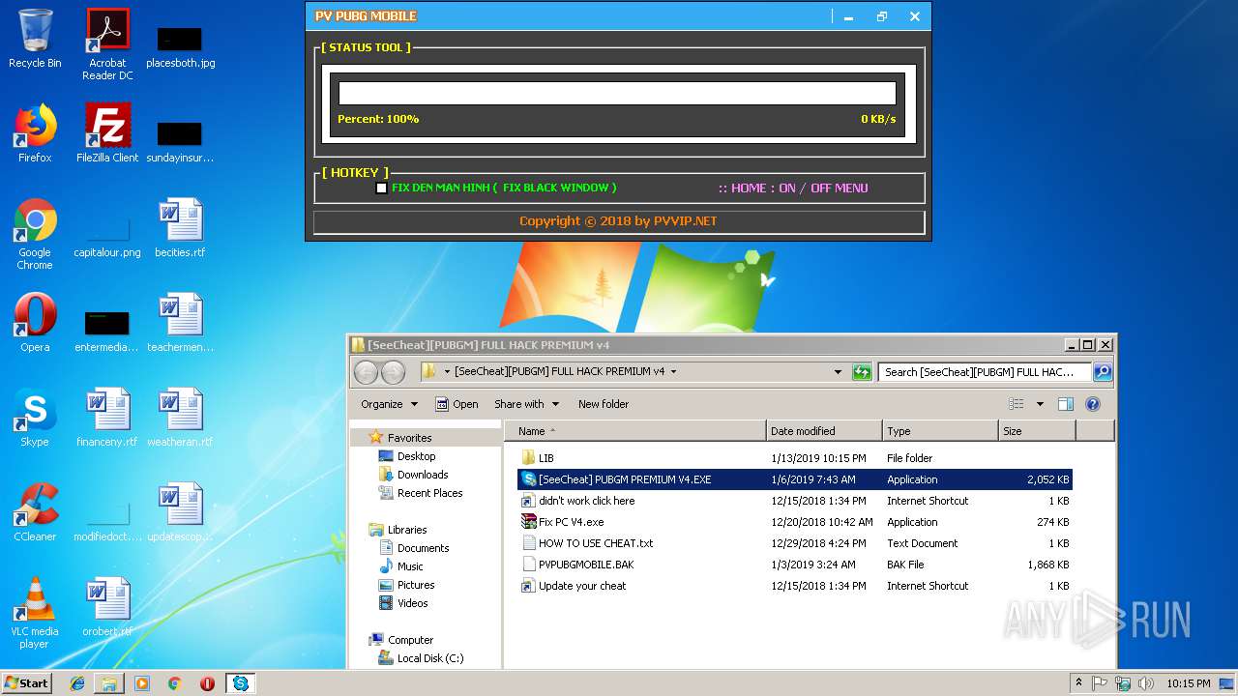Image resolution: width=1238 pixels, height=696 pixels.
Task: Sort files by Type column
Action: 940,431
